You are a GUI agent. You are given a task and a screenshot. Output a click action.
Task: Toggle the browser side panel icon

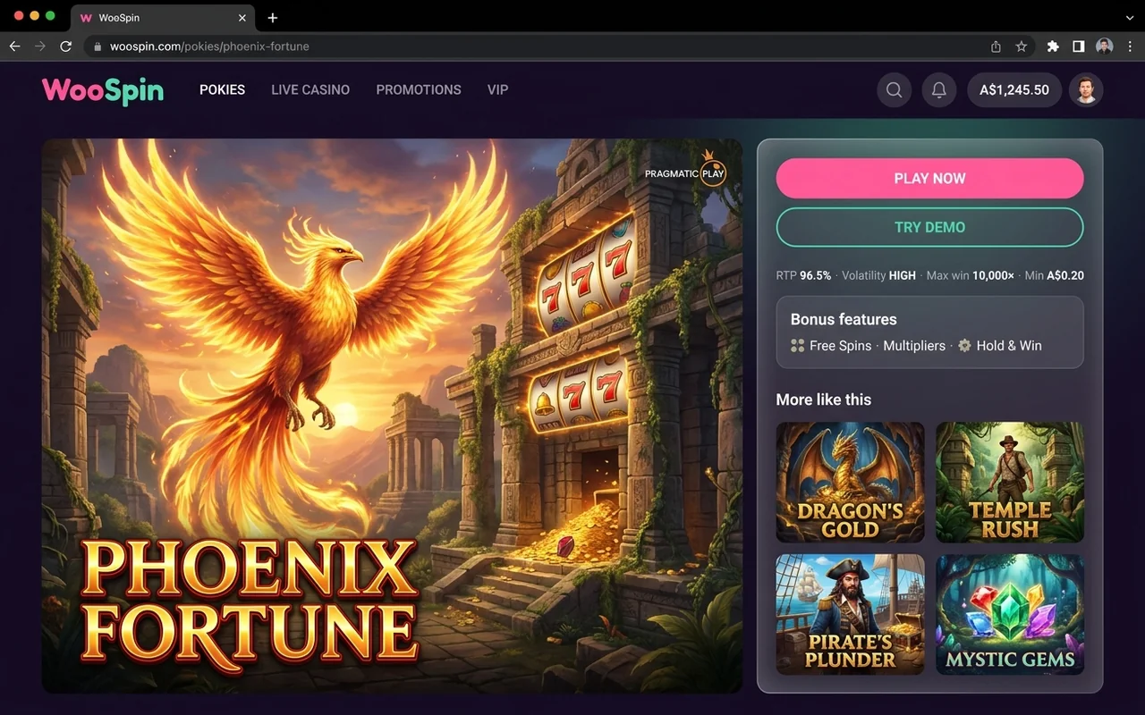(x=1079, y=46)
